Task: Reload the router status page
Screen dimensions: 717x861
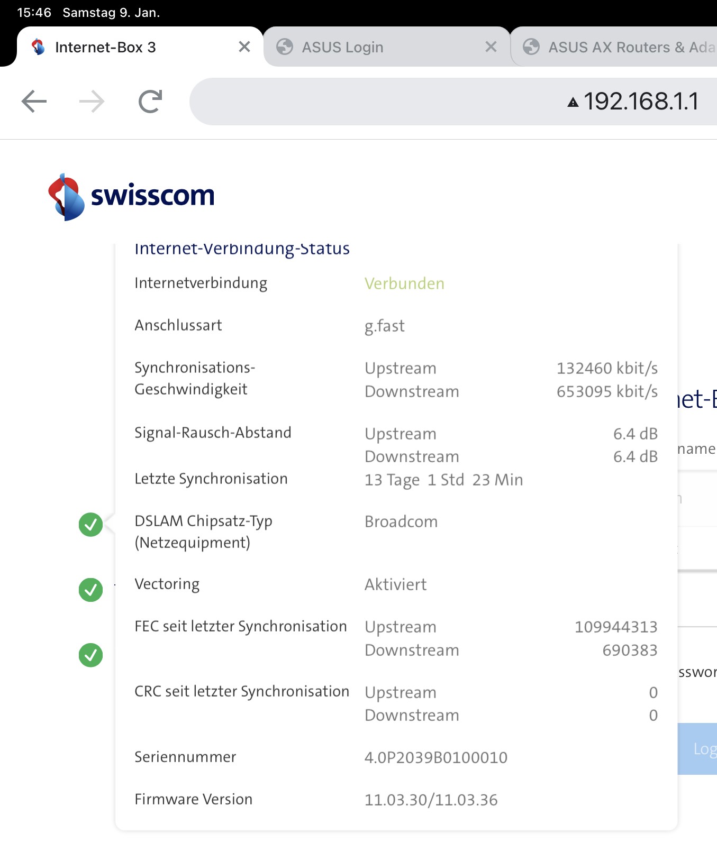Action: tap(150, 102)
